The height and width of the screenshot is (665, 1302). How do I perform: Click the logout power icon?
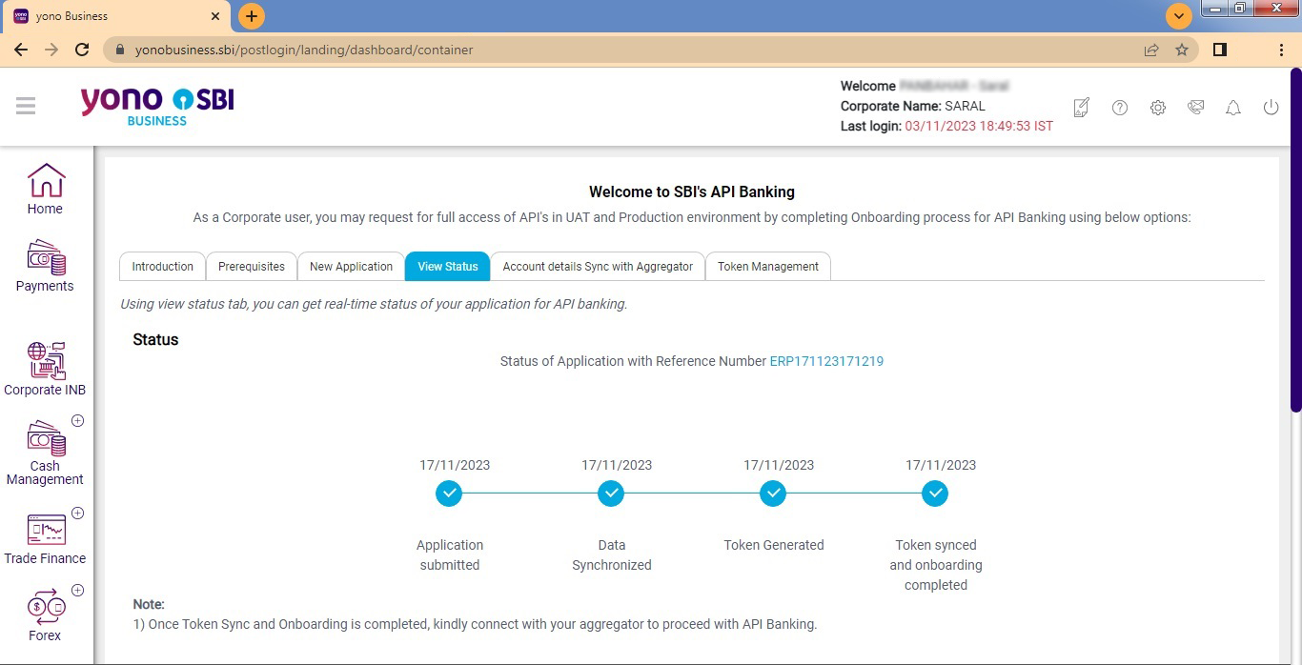tap(1271, 108)
